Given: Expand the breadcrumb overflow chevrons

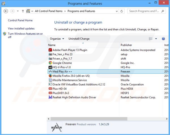Looking at the screenshot, I should 32,11.
